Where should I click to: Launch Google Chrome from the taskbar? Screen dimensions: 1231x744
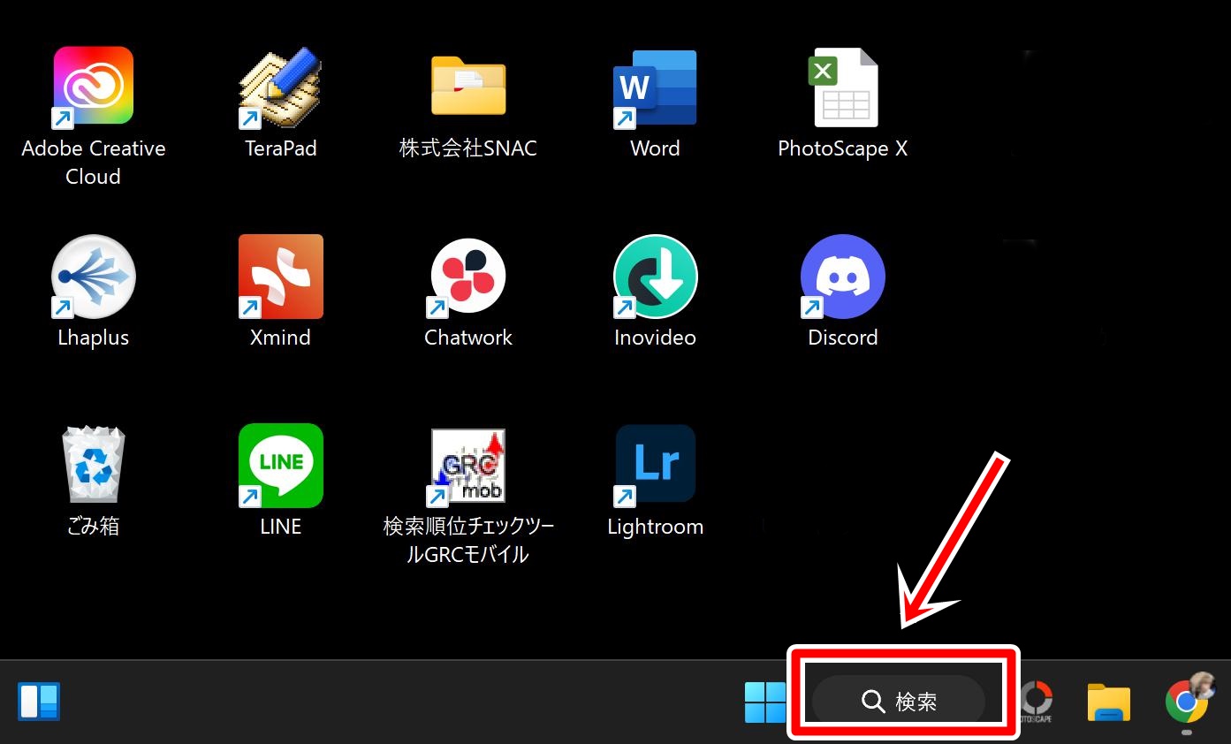pyautogui.click(x=1189, y=701)
